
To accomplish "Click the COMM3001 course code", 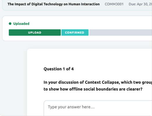I will (x=114, y=4).
